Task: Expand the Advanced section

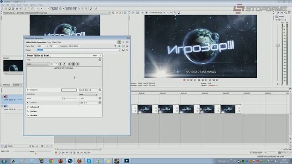Action: (x=28, y=107)
